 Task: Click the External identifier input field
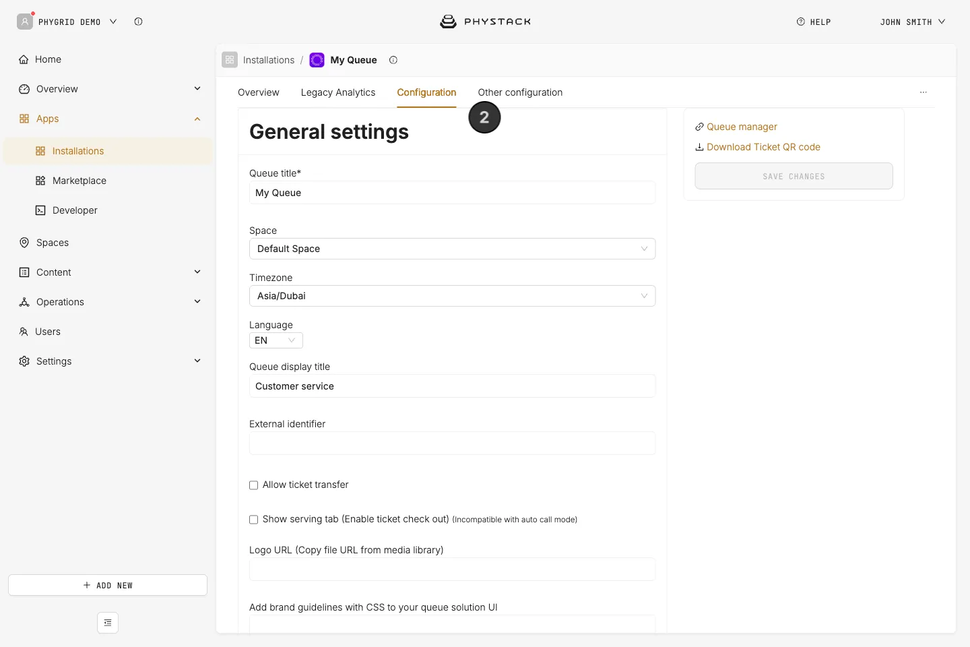click(452, 443)
